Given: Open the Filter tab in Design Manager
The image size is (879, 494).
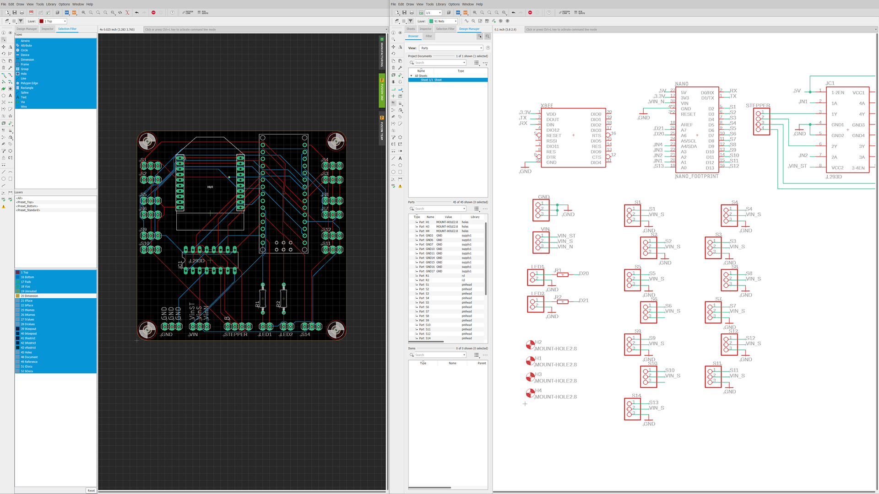Looking at the screenshot, I should tap(429, 36).
